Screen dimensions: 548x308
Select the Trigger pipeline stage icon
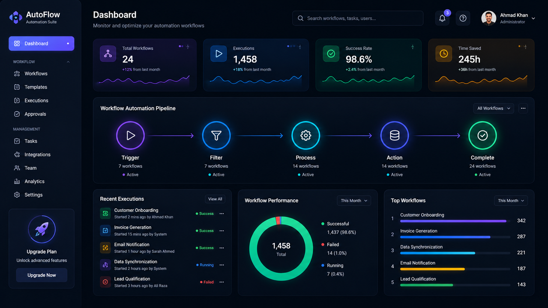click(x=130, y=136)
